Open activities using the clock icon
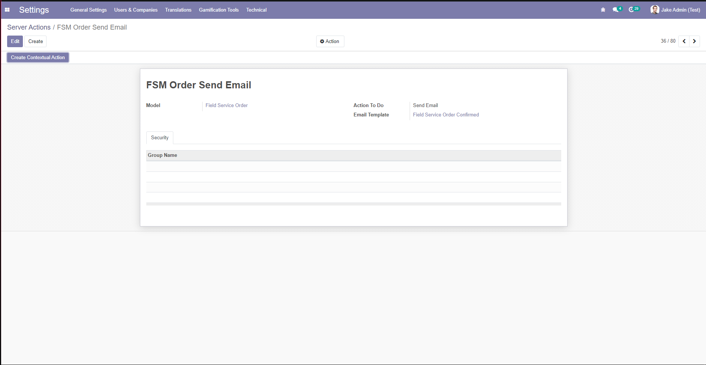 coord(632,9)
